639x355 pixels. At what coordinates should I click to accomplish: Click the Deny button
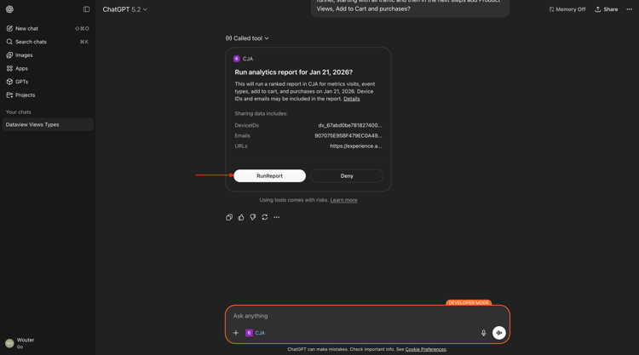point(347,176)
